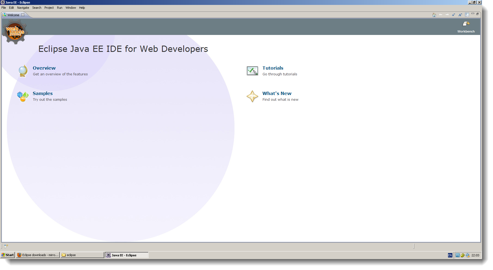Navigate back using the left arrow icon

coord(440,15)
